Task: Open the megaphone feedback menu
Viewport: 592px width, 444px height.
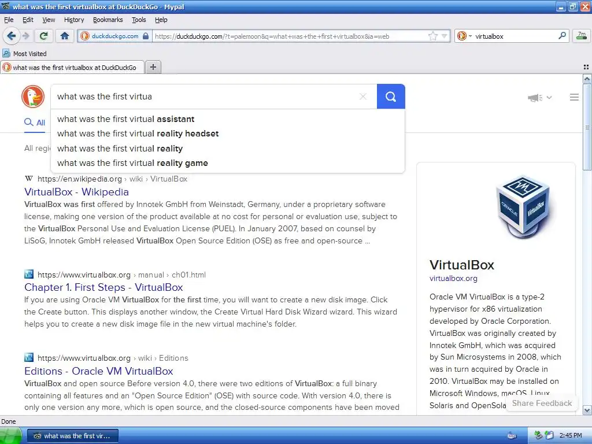Action: tap(539, 98)
